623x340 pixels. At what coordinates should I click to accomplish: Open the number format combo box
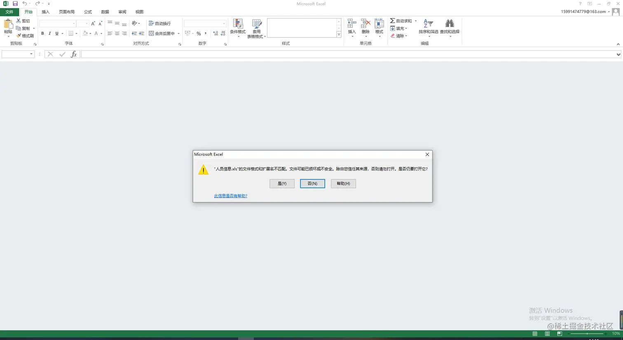click(205, 23)
